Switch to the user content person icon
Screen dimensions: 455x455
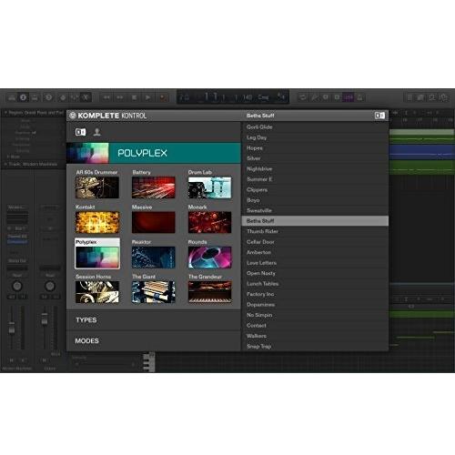96,132
